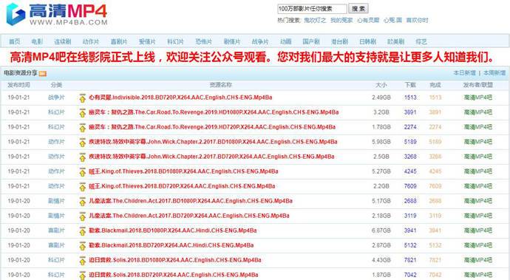Click the 4.43GB size cell
The width and height of the screenshot is (510, 280).
(x=381, y=260)
